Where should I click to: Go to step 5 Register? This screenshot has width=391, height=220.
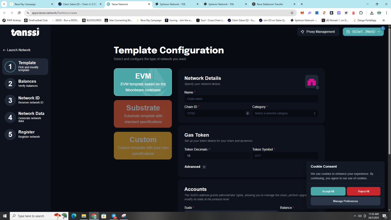(x=25, y=134)
